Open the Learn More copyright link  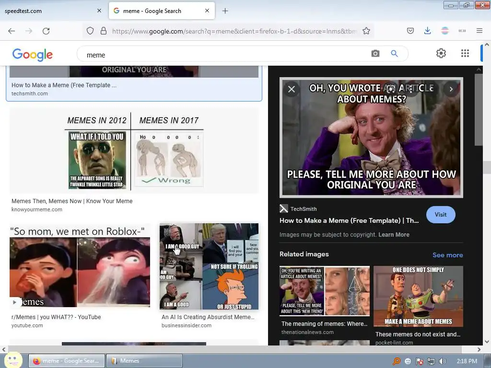[394, 235]
